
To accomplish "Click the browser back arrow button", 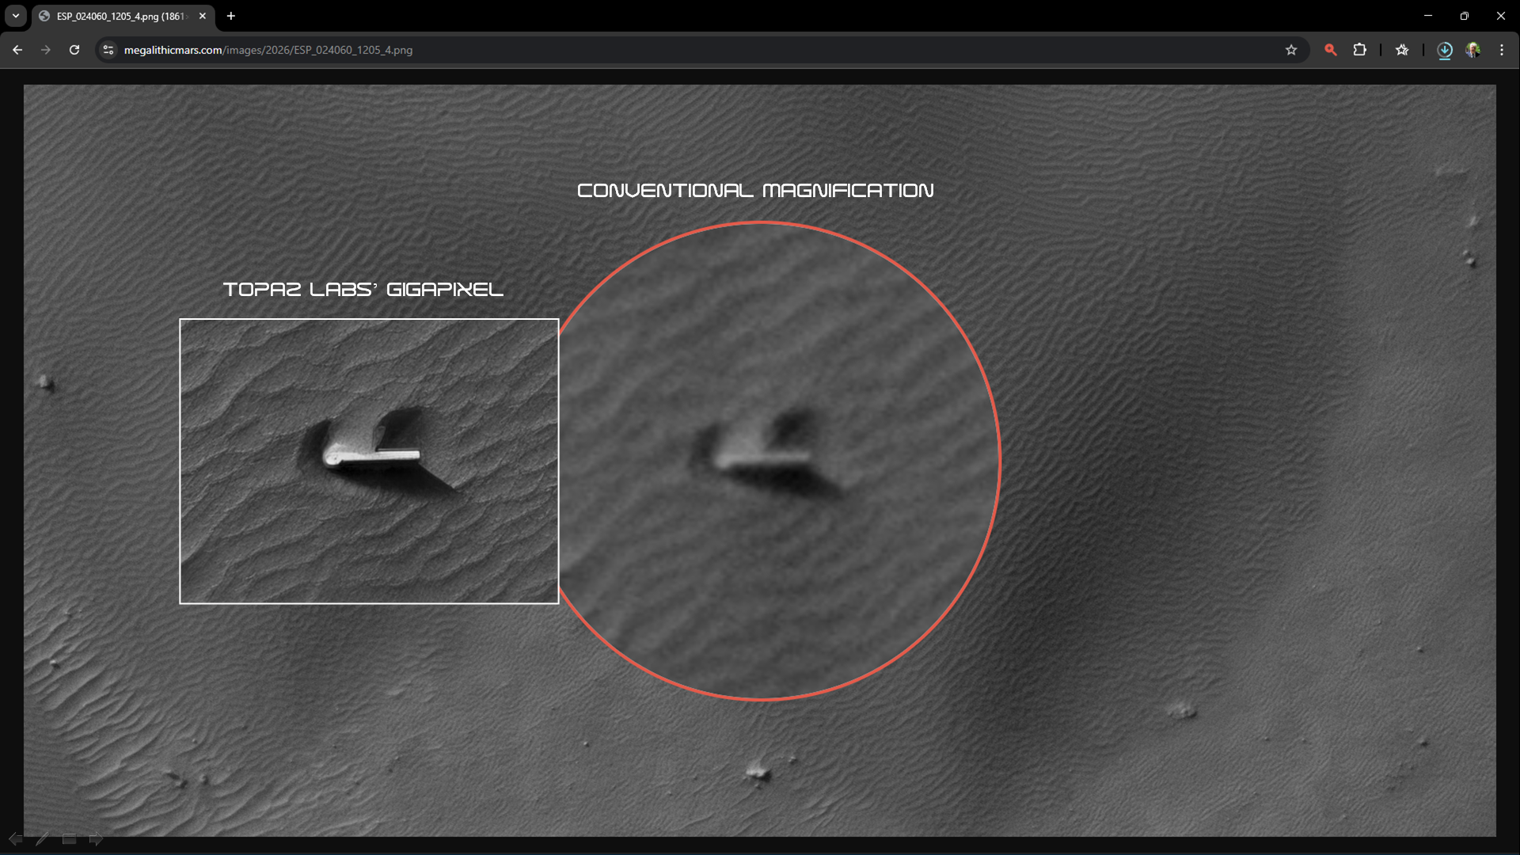I will (17, 50).
